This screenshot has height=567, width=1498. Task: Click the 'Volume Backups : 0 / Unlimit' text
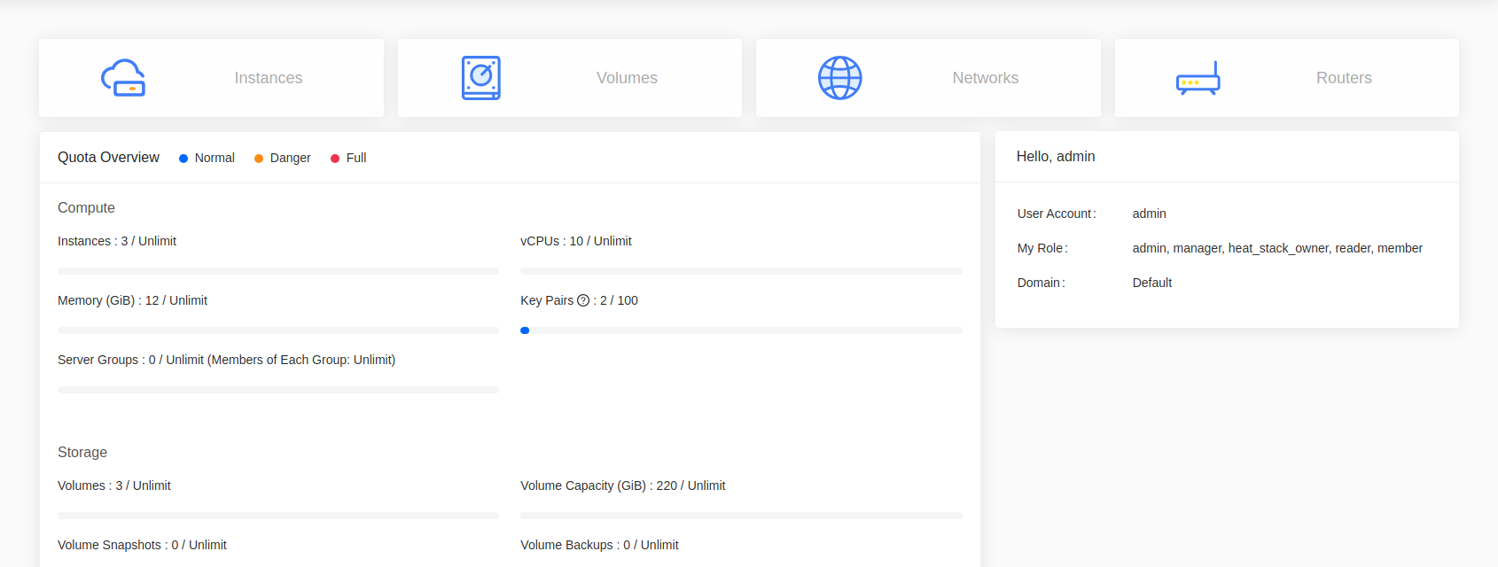(x=599, y=545)
